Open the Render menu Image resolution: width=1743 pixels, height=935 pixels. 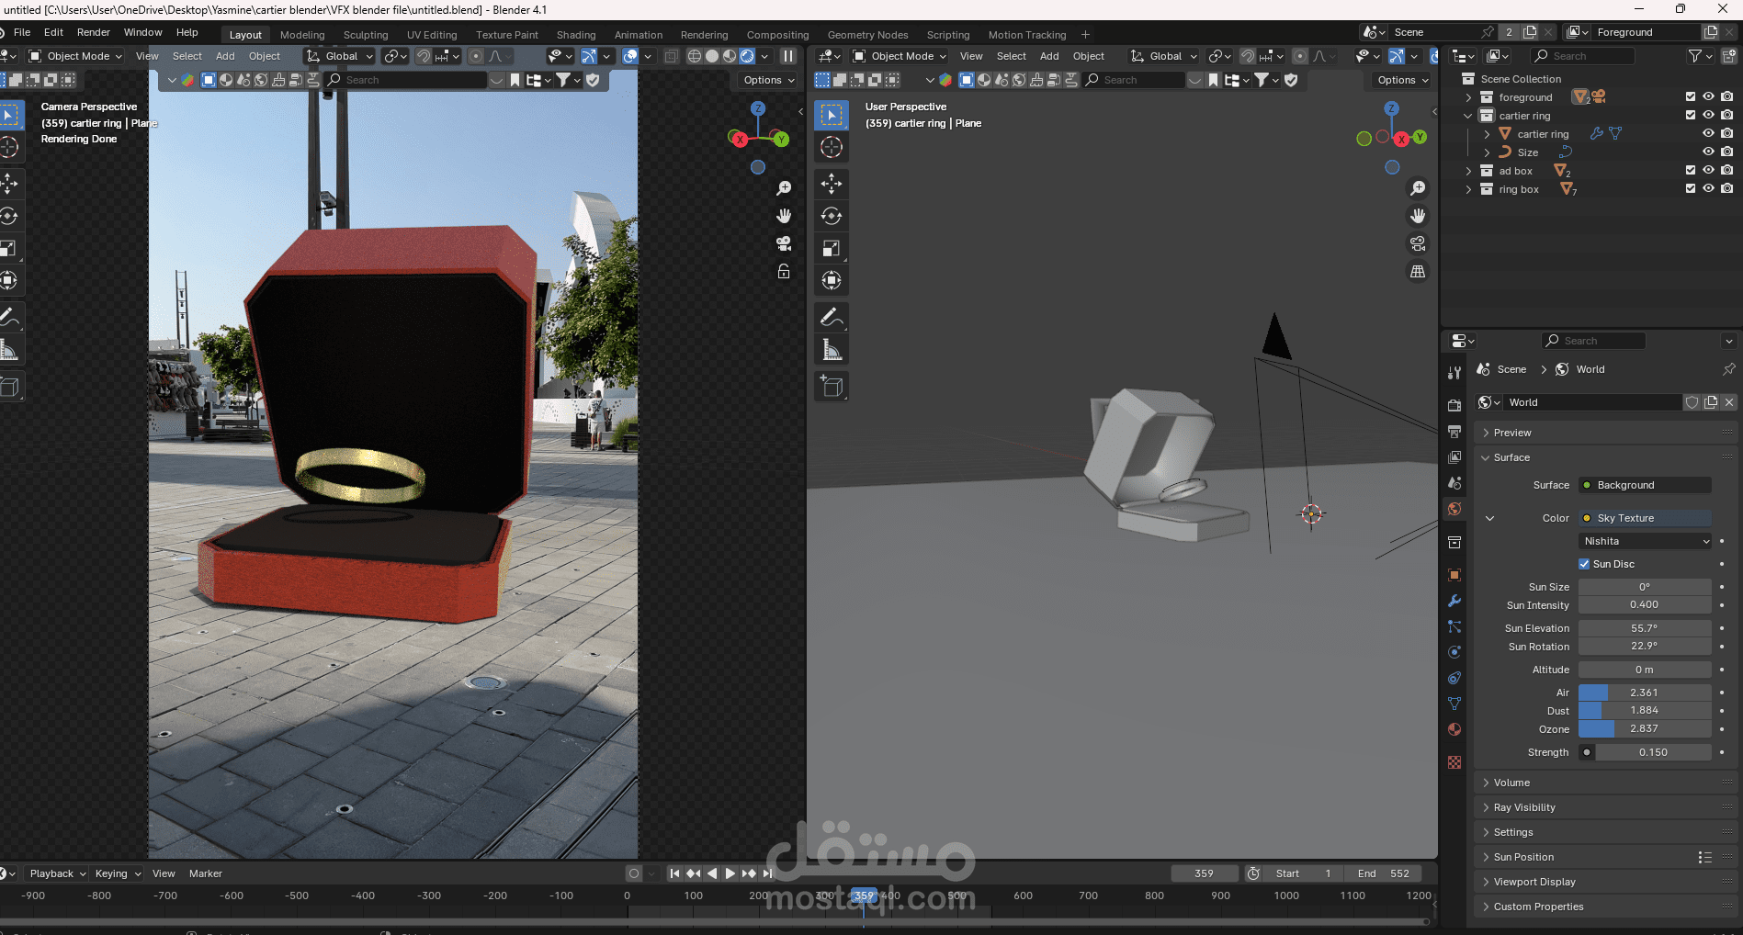(94, 32)
